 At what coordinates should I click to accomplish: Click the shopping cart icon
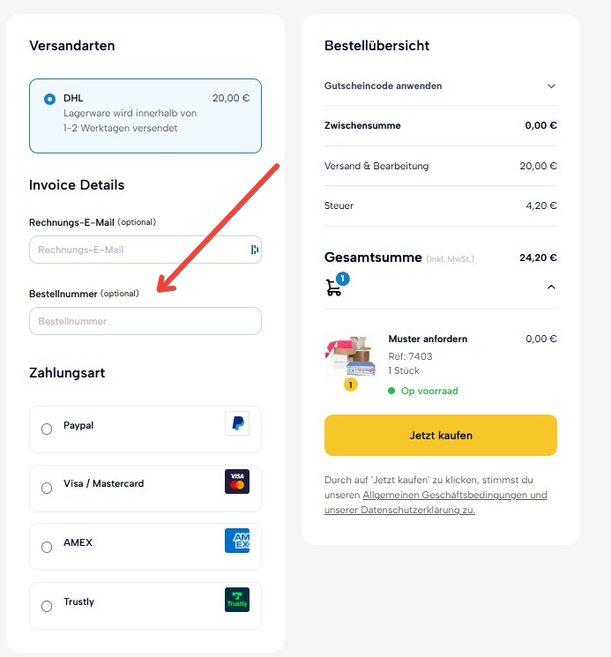coord(334,287)
